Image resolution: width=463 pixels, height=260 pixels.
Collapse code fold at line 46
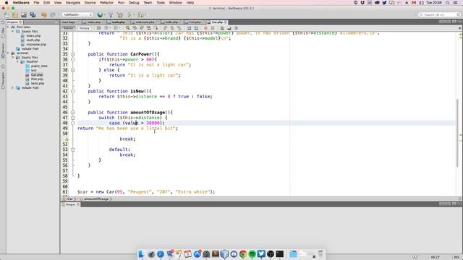click(x=73, y=113)
